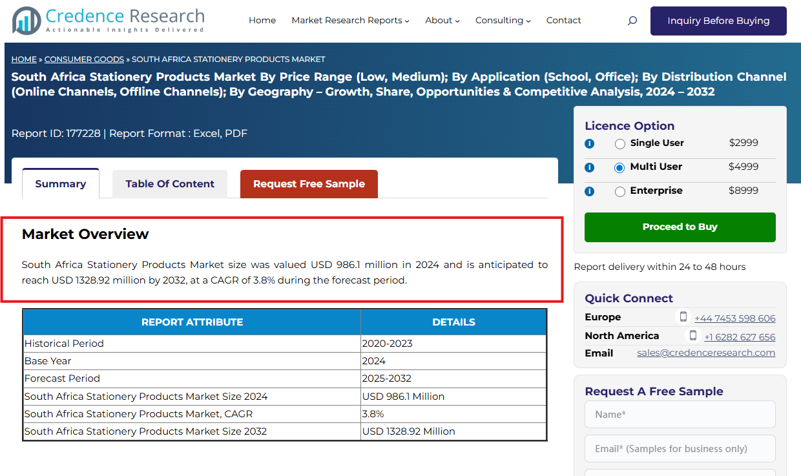This screenshot has width=801, height=476.
Task: Expand the Market Research Reports menu
Action: point(350,21)
